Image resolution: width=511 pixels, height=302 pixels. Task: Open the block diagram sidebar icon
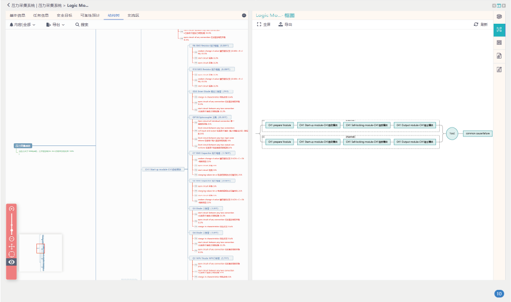[499, 30]
